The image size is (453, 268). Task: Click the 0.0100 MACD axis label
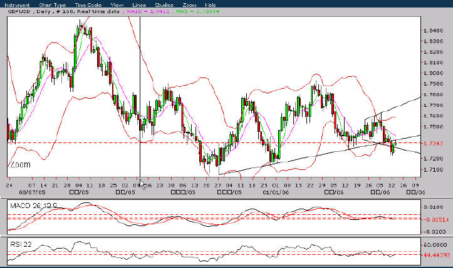[x=433, y=207]
